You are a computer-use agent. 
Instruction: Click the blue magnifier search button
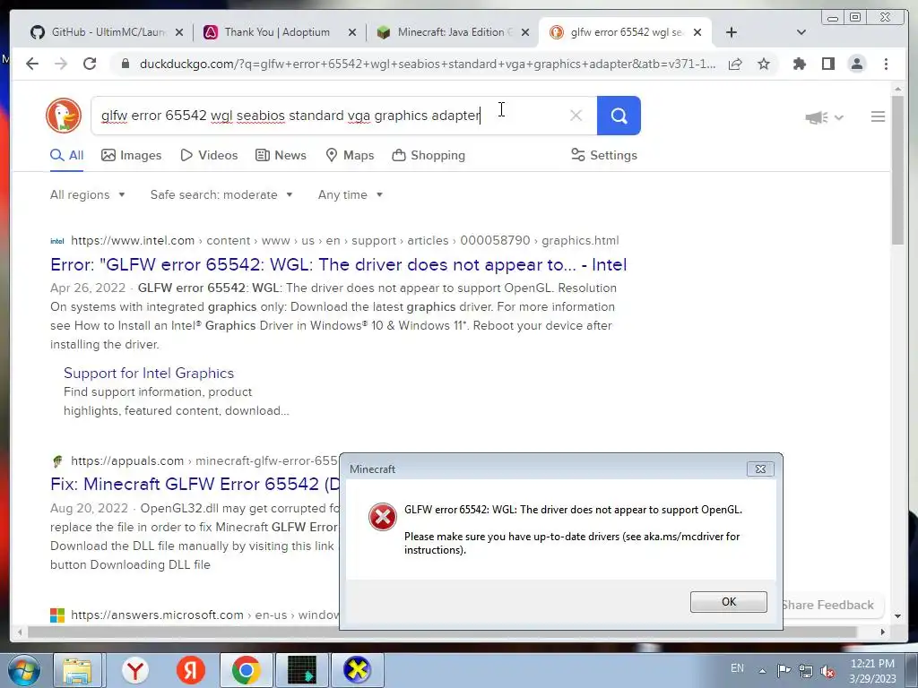point(619,116)
